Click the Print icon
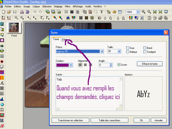Viewport: 172px width, 129px height. pyautogui.click(x=22, y=12)
